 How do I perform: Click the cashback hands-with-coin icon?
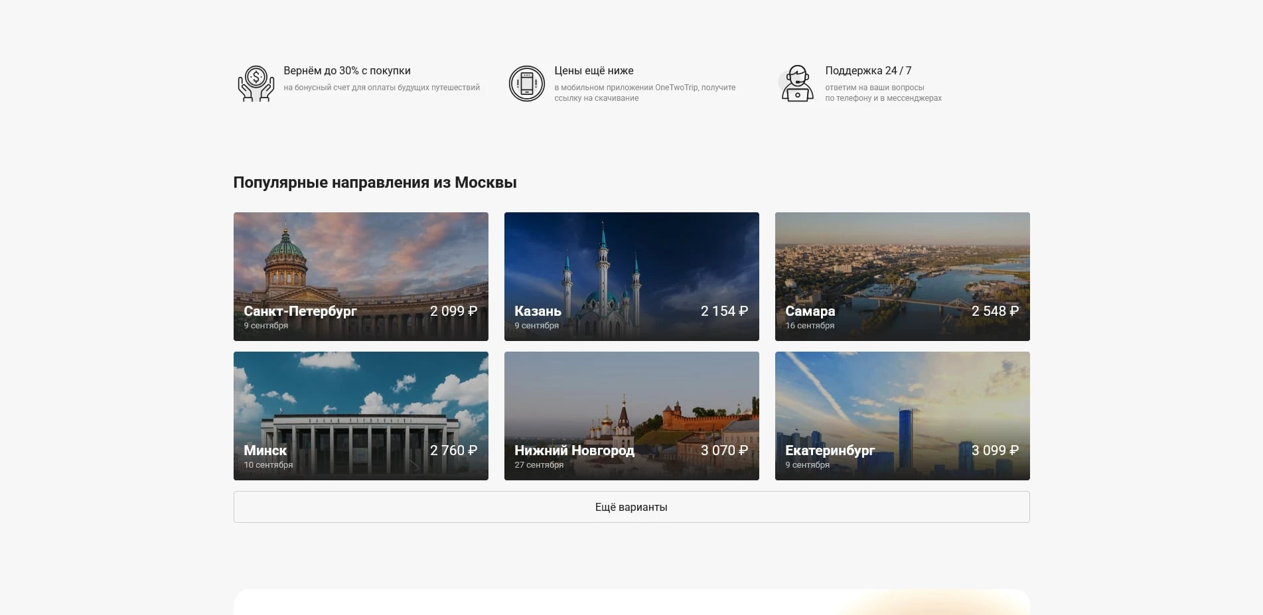coord(256,84)
